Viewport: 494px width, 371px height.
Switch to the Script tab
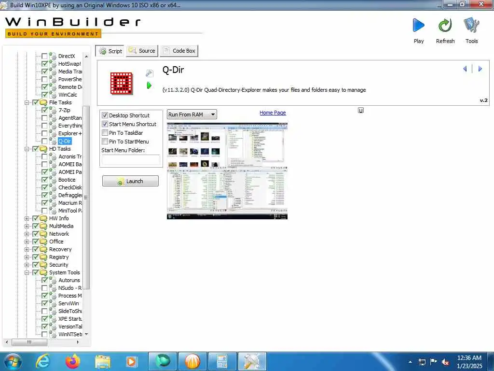(x=110, y=51)
